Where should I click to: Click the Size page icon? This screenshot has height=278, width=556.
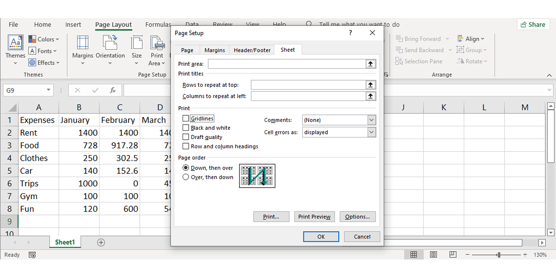(x=137, y=43)
